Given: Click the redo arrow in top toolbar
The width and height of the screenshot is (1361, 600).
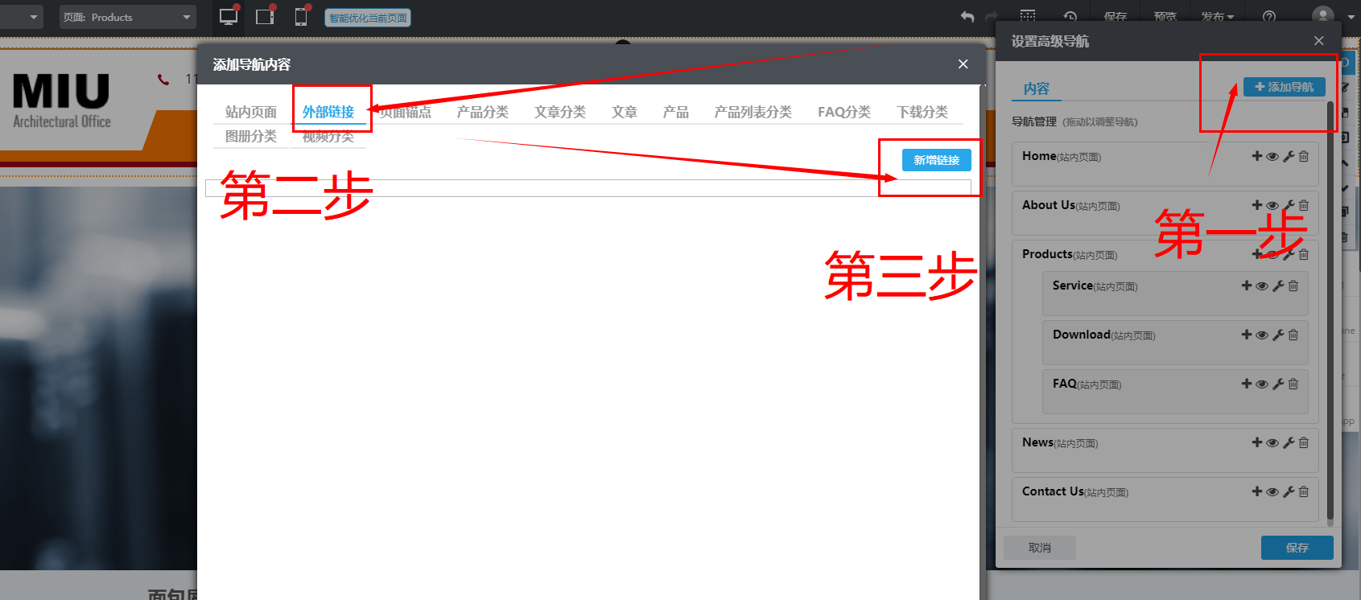Looking at the screenshot, I should pyautogui.click(x=992, y=17).
